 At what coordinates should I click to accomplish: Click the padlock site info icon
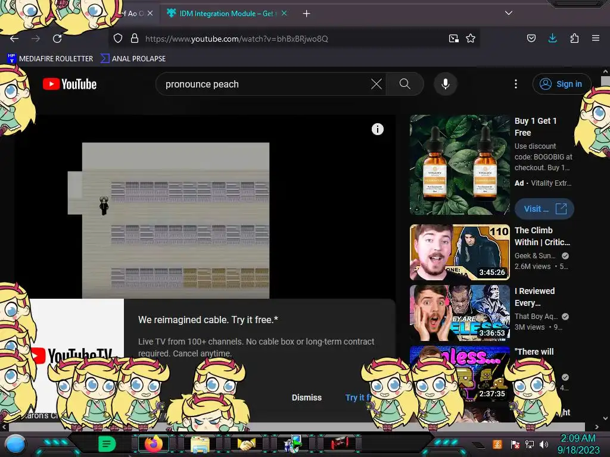(135, 38)
